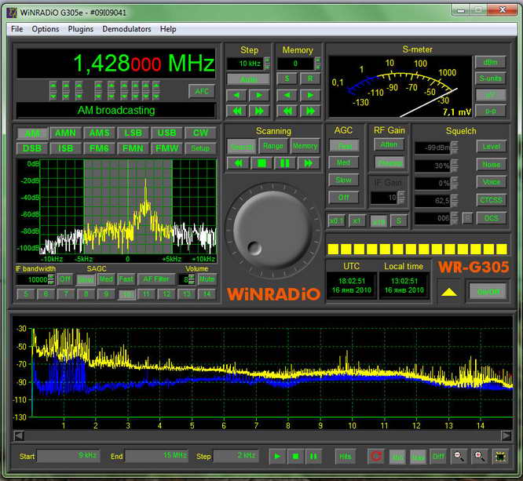Adjust Volume value spinner

[x=192, y=279]
